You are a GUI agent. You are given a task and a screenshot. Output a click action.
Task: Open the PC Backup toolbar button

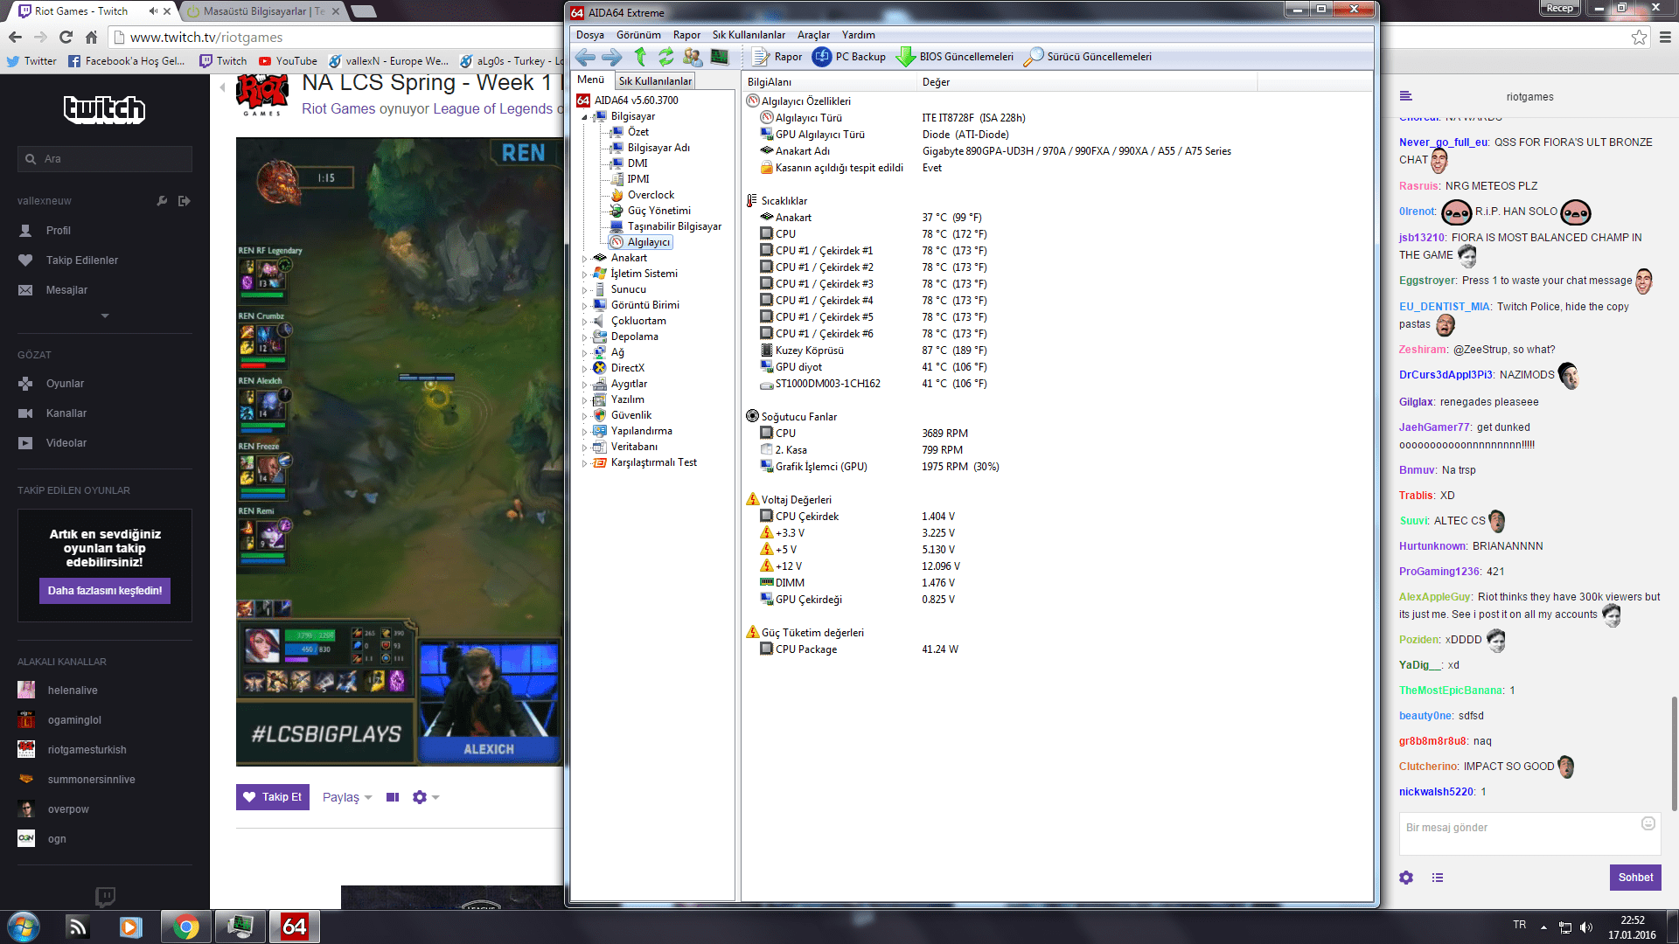coord(849,57)
